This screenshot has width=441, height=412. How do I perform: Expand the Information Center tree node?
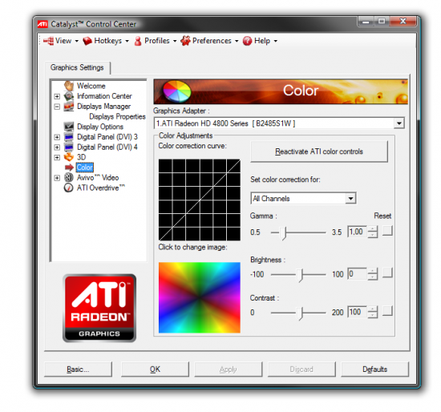click(57, 96)
